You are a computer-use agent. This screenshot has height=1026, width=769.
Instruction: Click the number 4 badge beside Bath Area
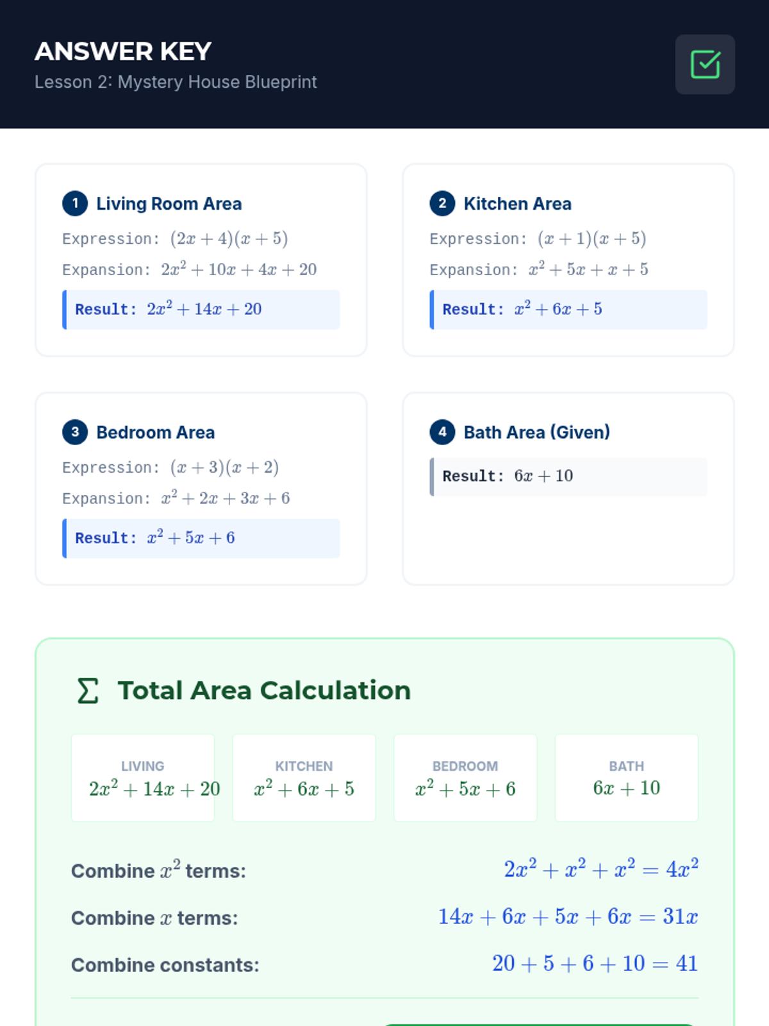tap(442, 432)
